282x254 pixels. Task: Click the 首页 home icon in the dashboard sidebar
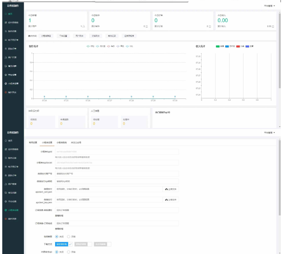pyautogui.click(x=6, y=14)
